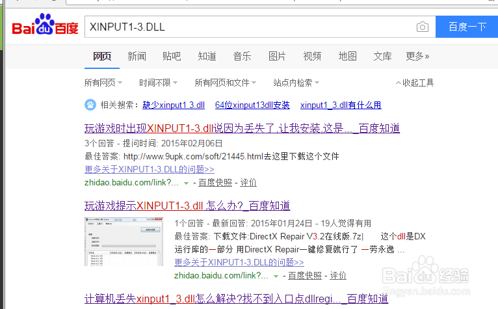Click the related-search paw icon

point(90,105)
